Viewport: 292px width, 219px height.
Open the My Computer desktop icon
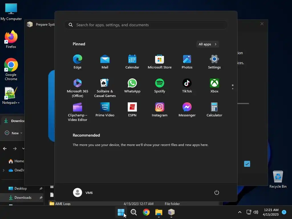coord(11,11)
